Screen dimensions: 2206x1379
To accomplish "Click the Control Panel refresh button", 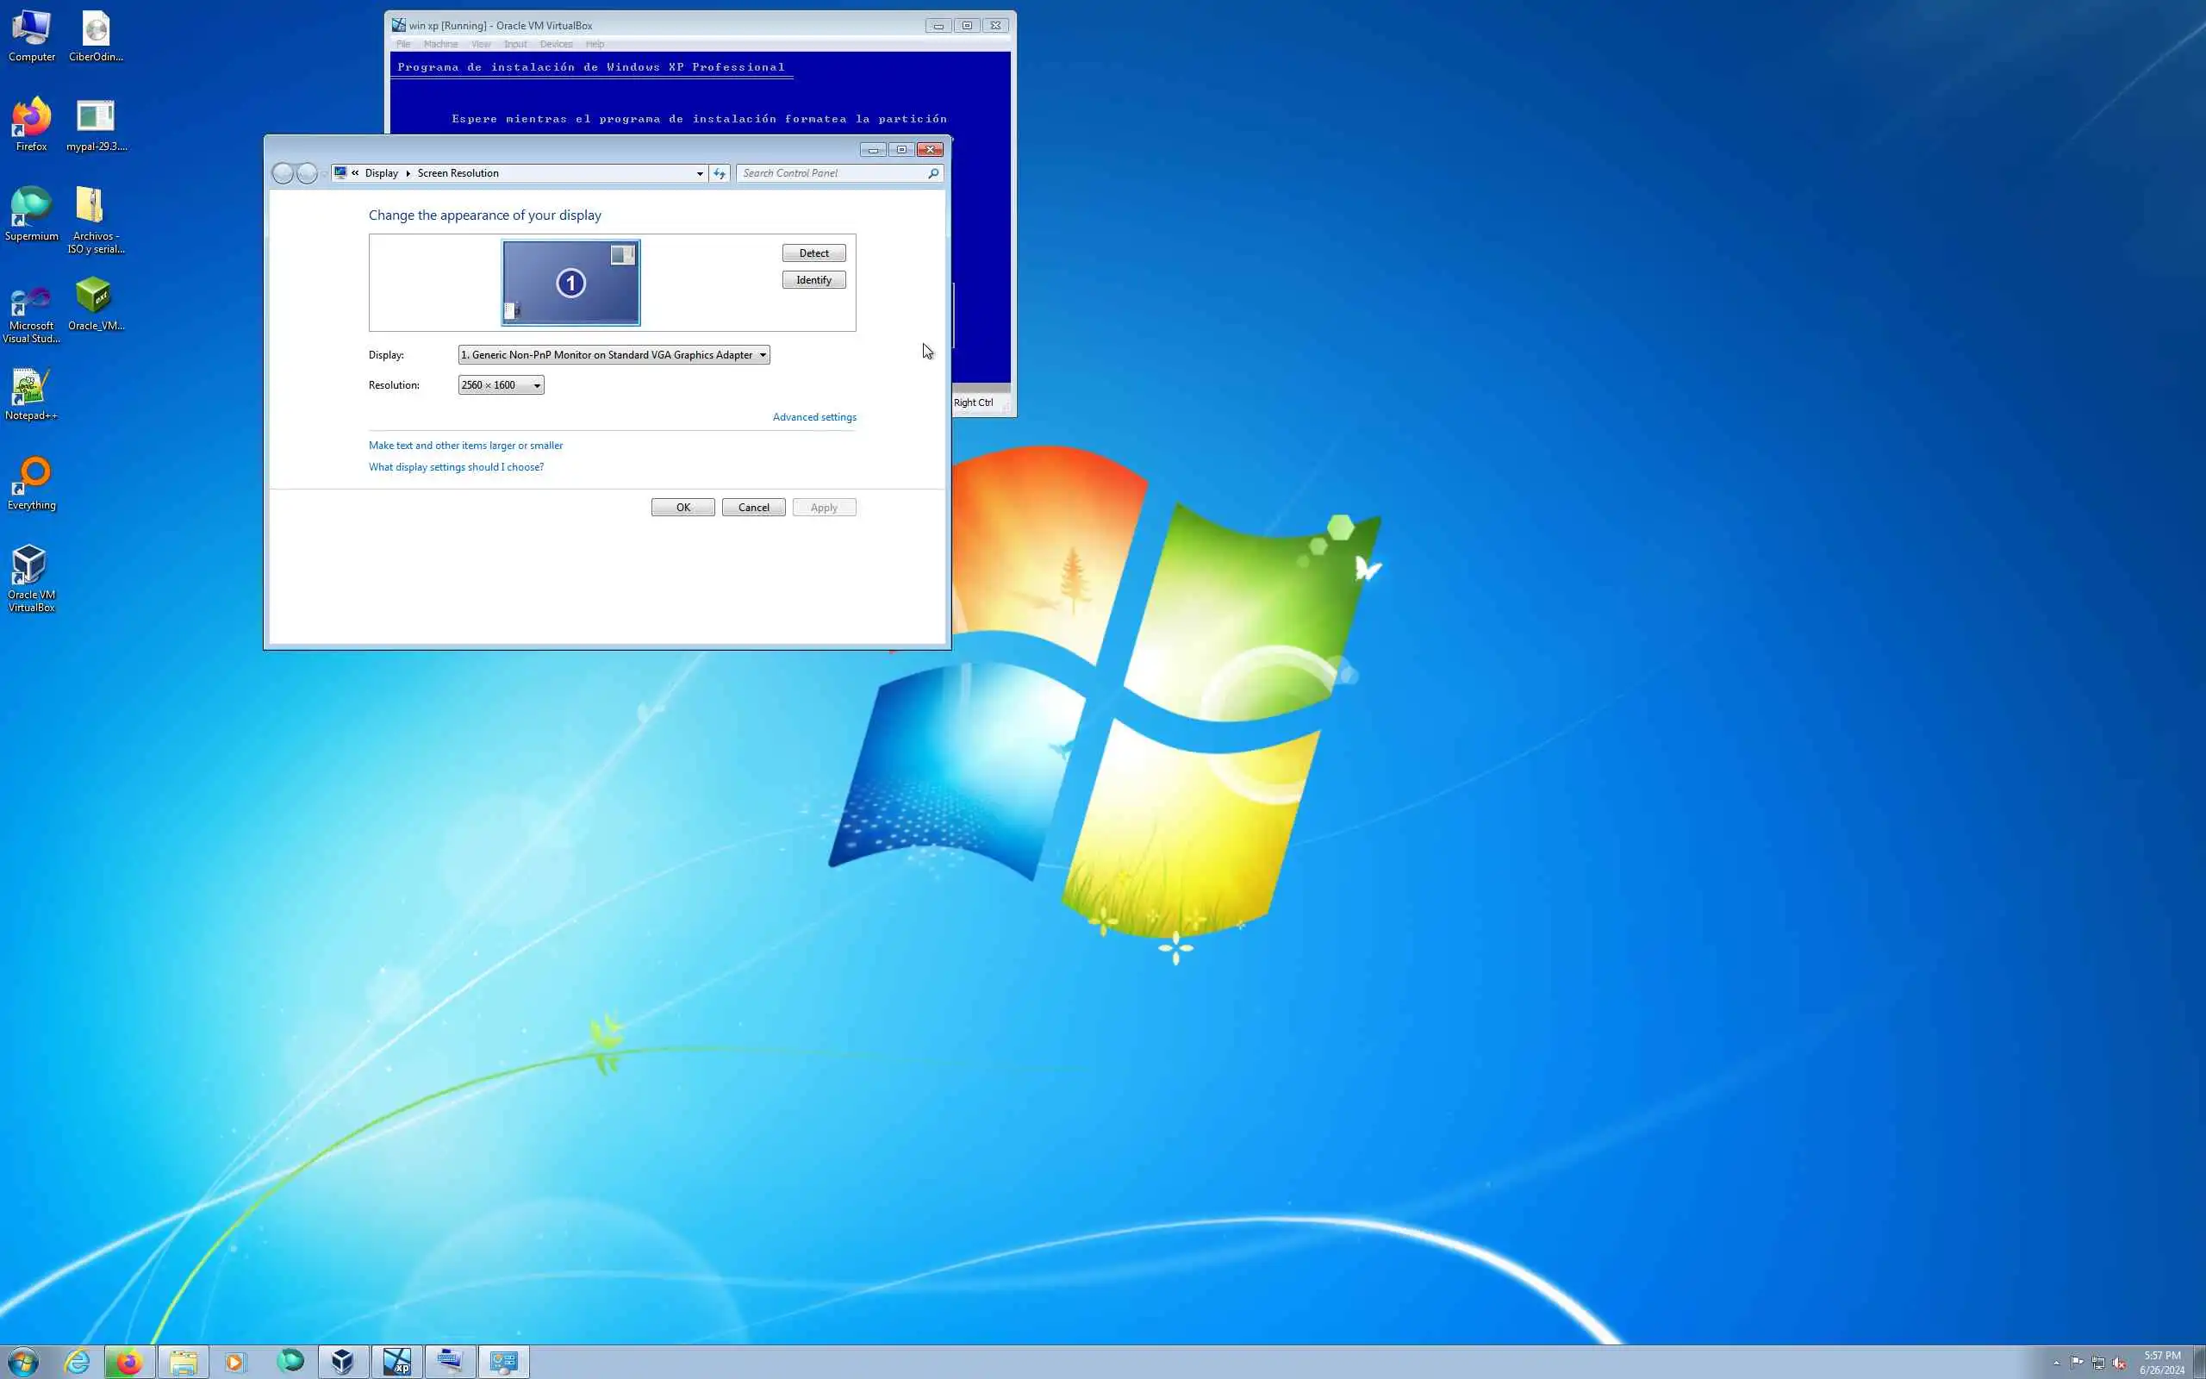I will [720, 173].
